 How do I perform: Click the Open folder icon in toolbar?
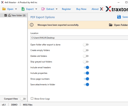(x=4, y=9)
